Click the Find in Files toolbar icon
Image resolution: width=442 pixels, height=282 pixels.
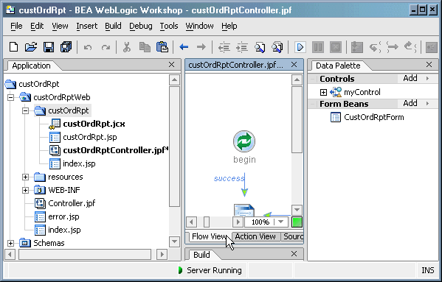click(x=277, y=47)
